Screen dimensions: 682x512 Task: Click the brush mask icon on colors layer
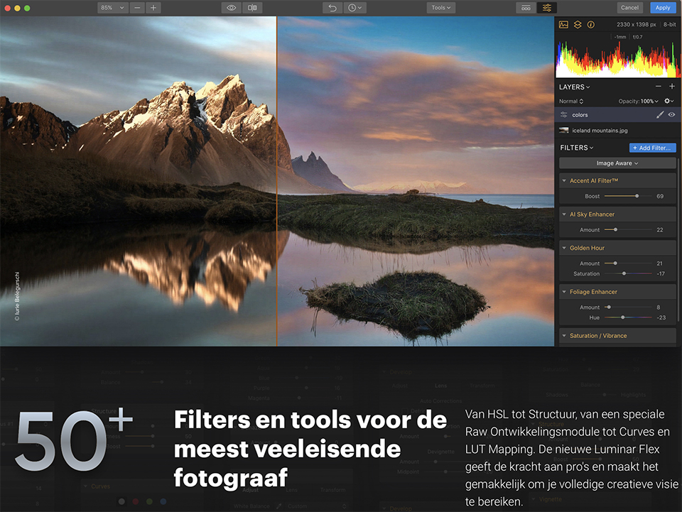(660, 115)
